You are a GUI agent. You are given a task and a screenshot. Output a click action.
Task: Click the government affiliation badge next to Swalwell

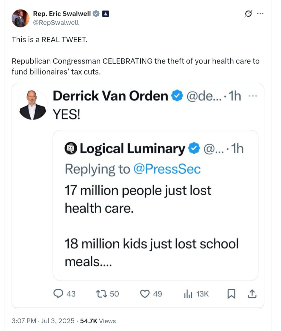click(x=106, y=13)
